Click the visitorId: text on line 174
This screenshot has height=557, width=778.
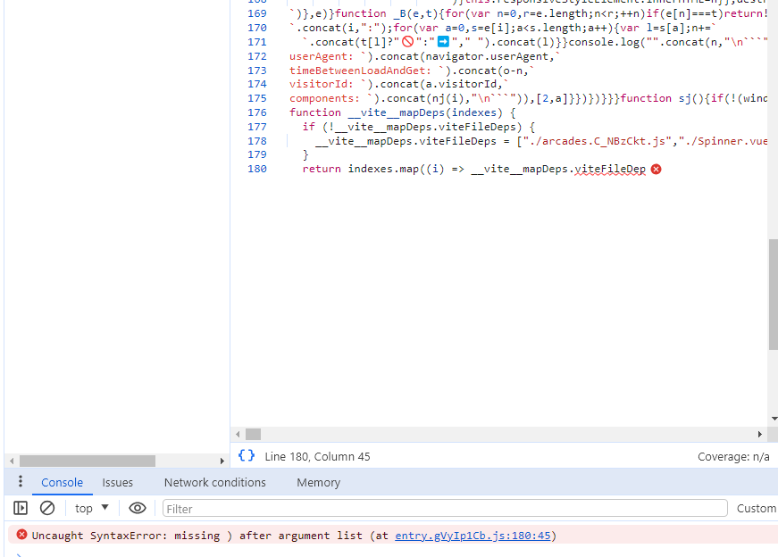pyautogui.click(x=321, y=84)
